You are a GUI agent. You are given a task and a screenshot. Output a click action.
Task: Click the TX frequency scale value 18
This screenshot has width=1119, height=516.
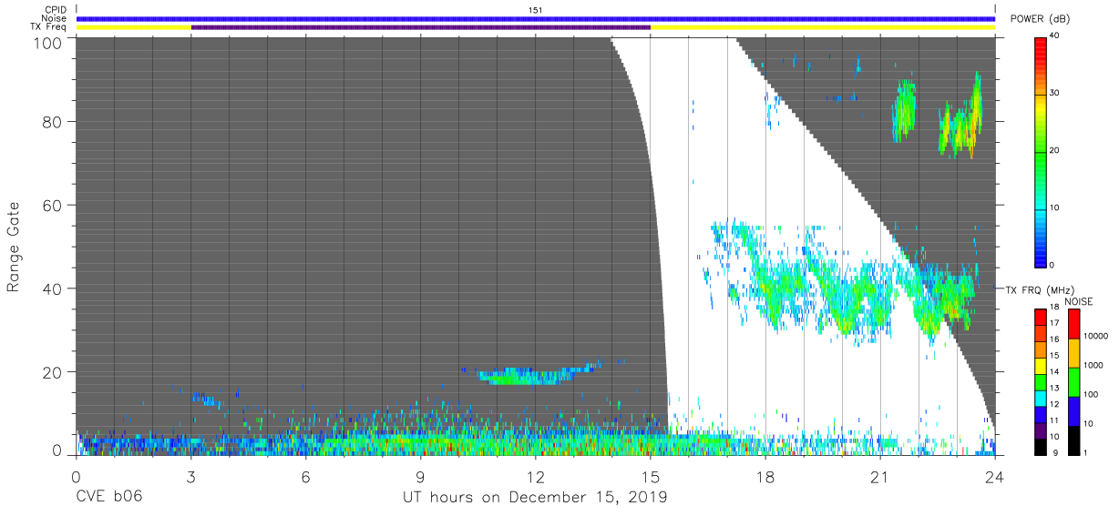pos(1054,309)
